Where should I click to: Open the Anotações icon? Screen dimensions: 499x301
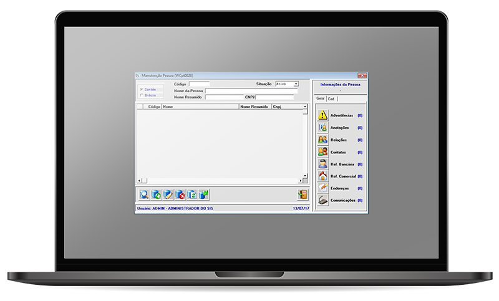coord(322,128)
